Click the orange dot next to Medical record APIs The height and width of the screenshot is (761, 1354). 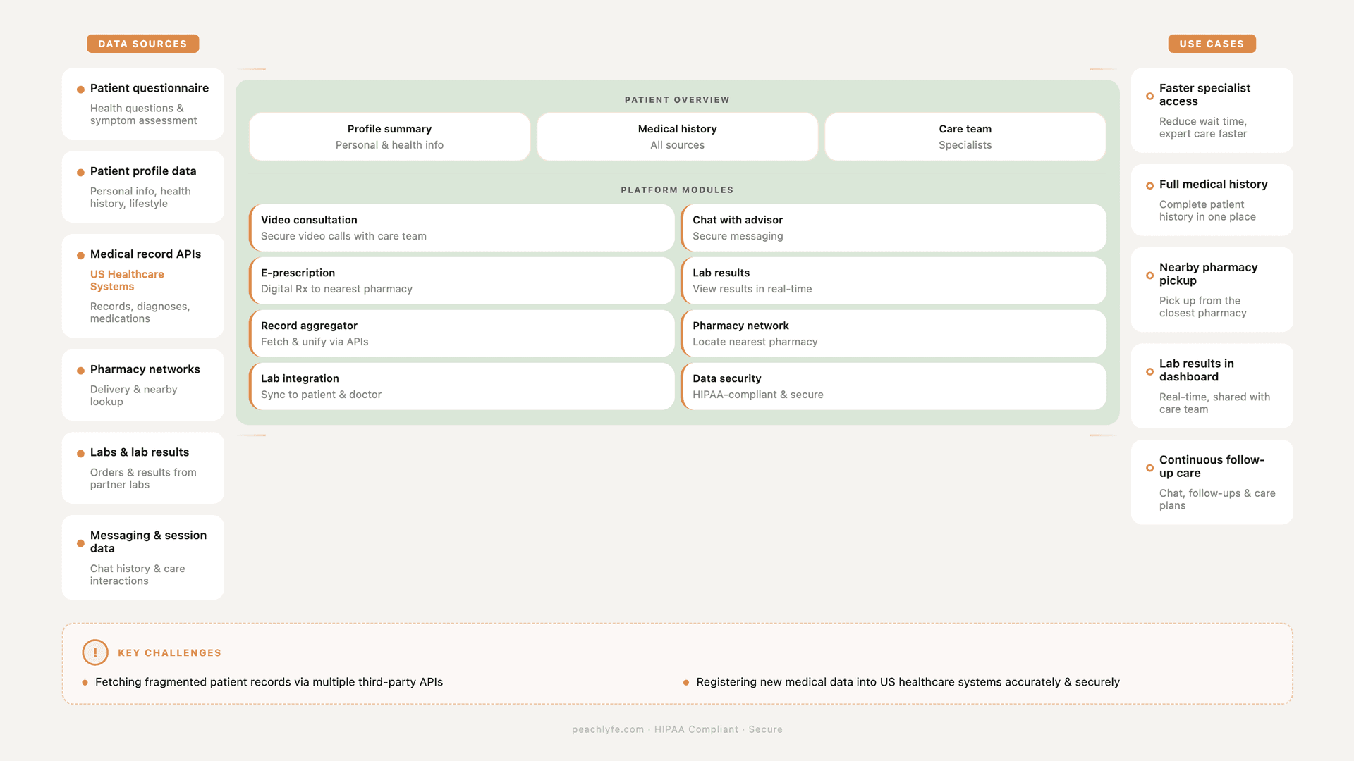(80, 255)
